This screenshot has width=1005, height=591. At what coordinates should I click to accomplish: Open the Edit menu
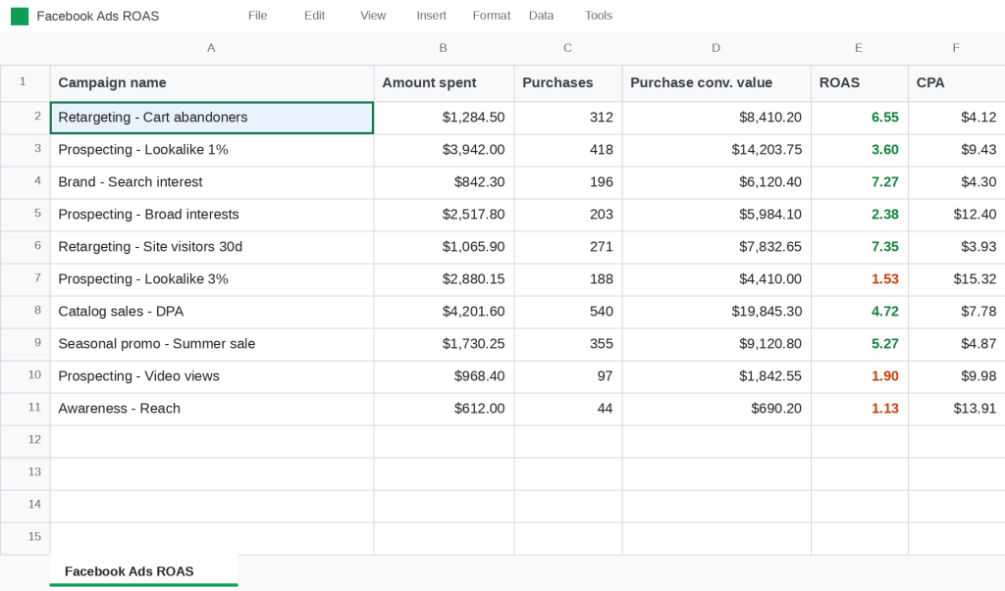[314, 16]
